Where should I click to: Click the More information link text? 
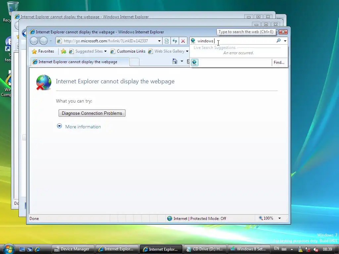[83, 127]
